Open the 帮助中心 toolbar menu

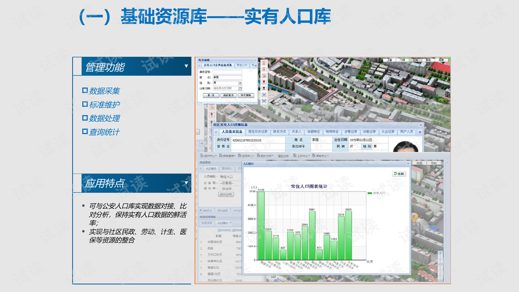[x=321, y=156]
